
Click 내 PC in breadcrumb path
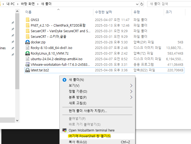pyautogui.click(x=11, y=4)
